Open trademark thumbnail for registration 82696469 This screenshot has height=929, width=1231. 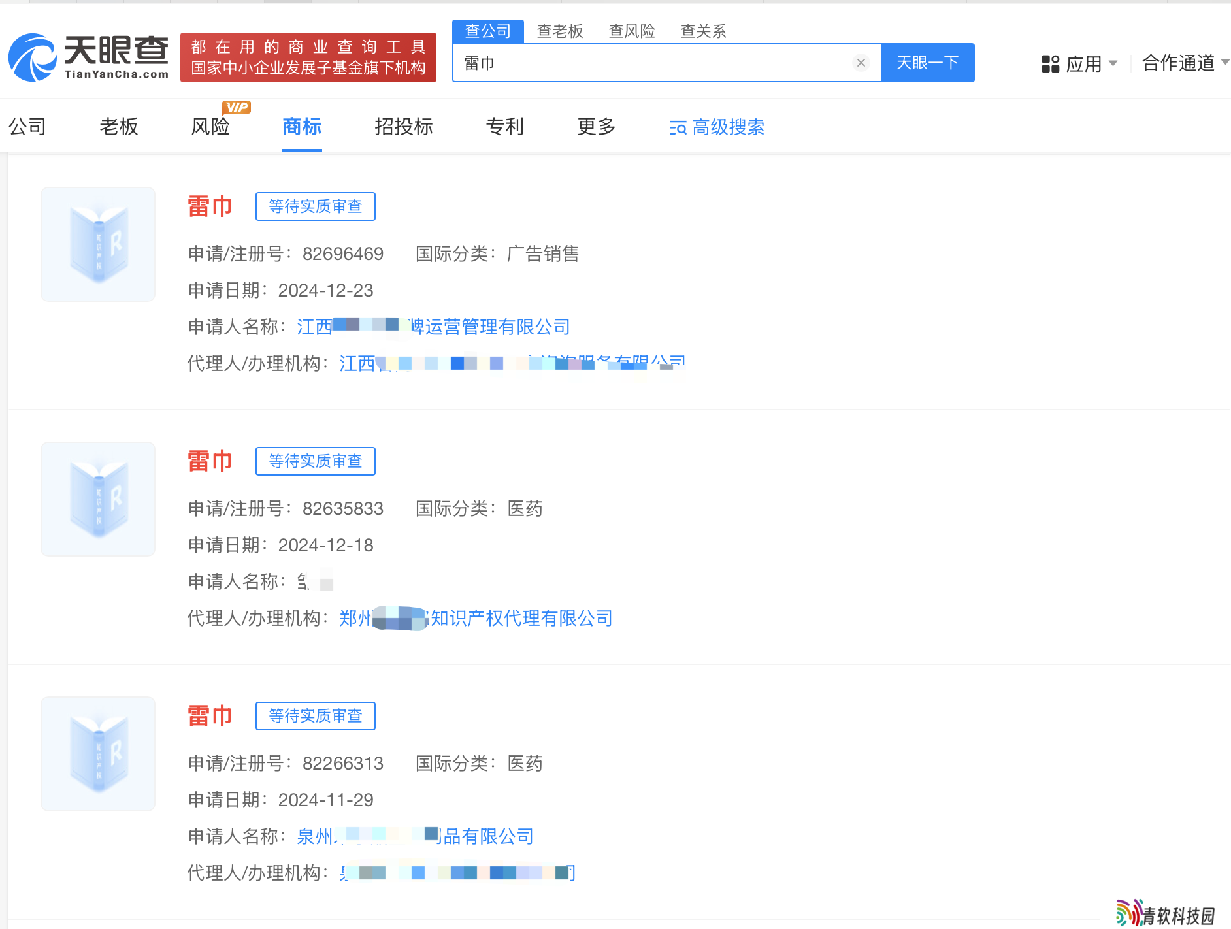click(98, 244)
